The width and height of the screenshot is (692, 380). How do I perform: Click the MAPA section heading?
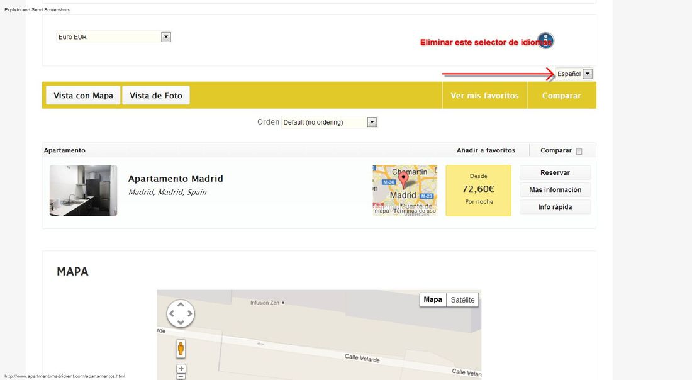tap(72, 271)
